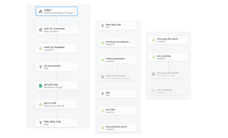Open chat_using_file_search name above save_coaching
Image resolution: width=228 pixels, height=138 pixels.
click(x=167, y=39)
